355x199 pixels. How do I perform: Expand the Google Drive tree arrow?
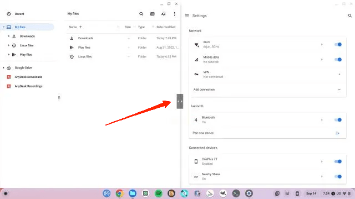4,67
